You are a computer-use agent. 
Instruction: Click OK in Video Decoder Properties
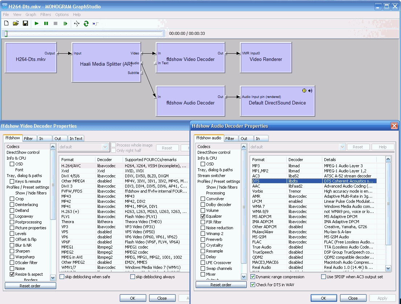click(133, 298)
